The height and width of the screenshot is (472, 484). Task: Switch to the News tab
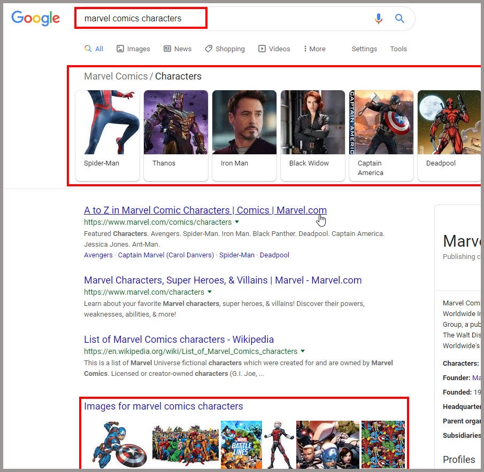[x=178, y=49]
